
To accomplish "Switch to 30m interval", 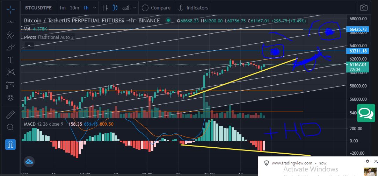I will 74,8.
